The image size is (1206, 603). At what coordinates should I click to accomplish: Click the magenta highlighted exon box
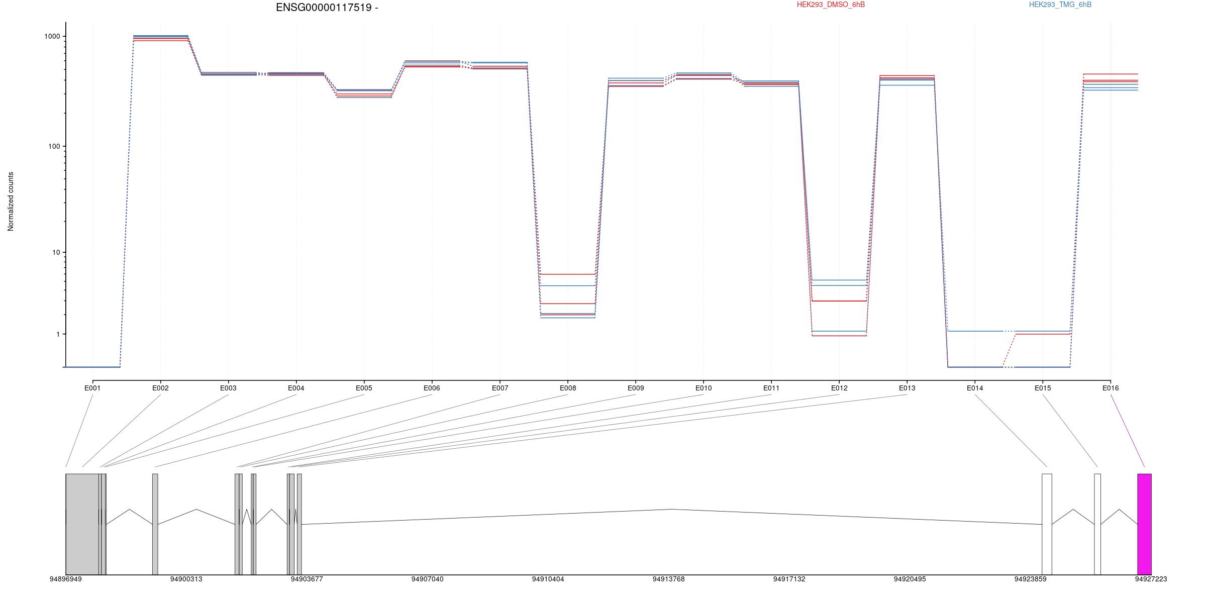[x=1144, y=524]
